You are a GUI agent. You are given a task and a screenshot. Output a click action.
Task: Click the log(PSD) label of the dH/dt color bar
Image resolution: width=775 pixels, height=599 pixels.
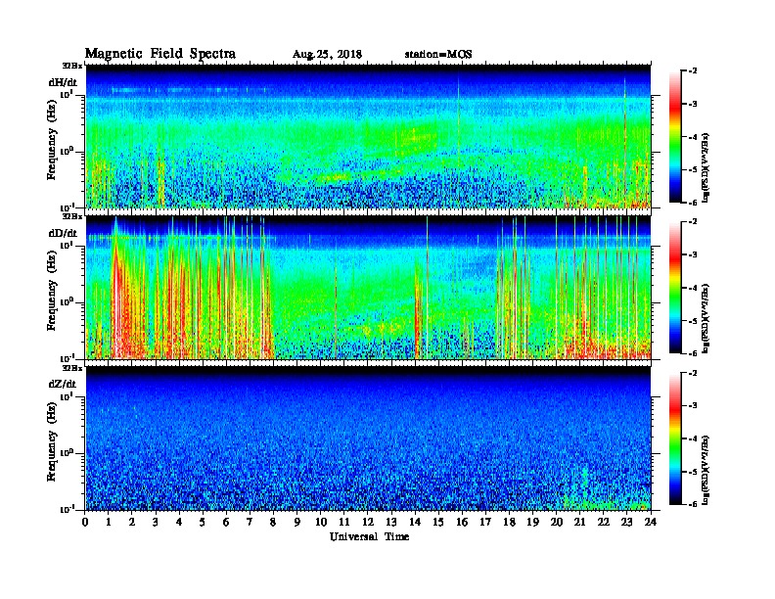(706, 167)
